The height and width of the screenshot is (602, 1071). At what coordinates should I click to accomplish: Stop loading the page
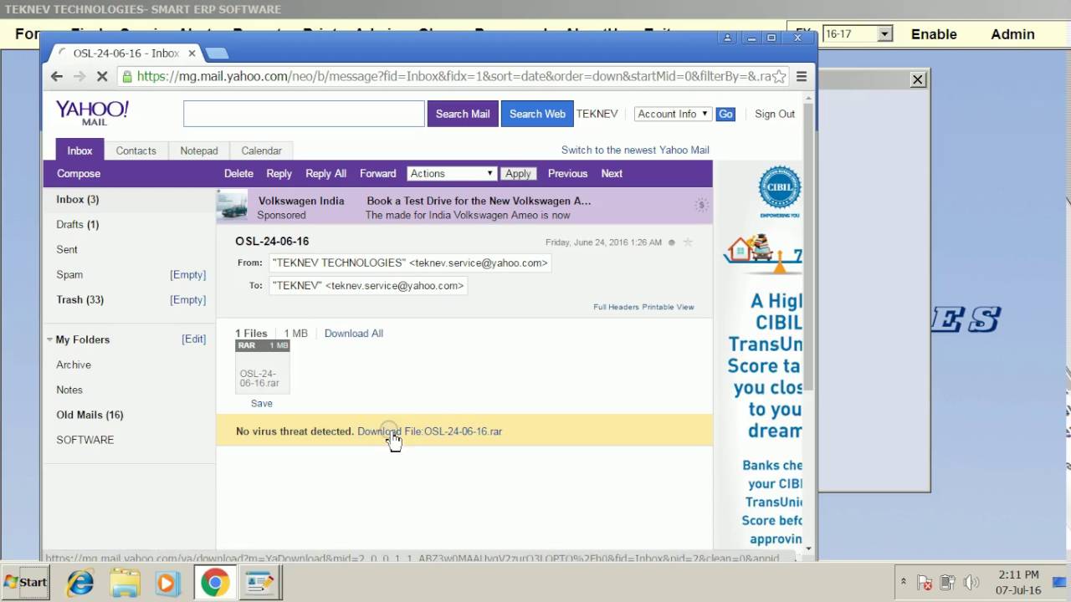click(102, 76)
